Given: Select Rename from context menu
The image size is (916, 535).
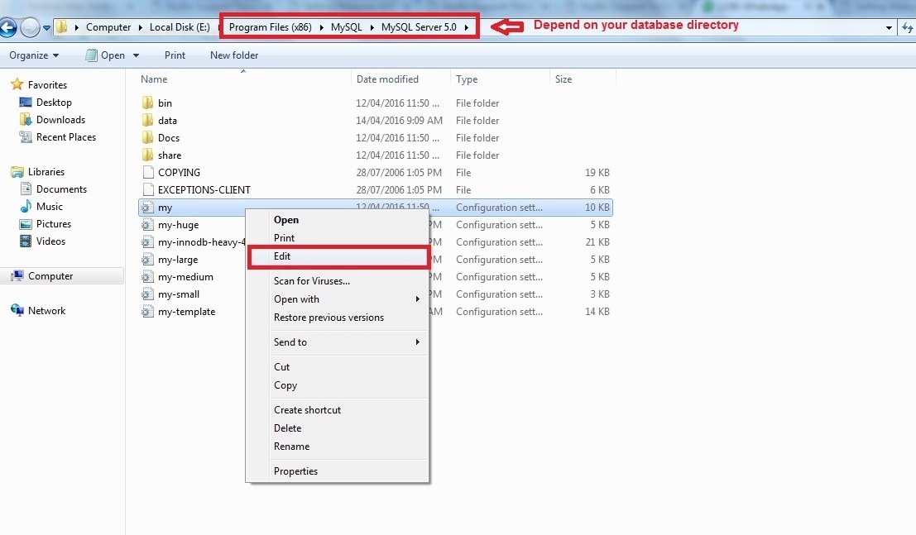Looking at the screenshot, I should [291, 447].
